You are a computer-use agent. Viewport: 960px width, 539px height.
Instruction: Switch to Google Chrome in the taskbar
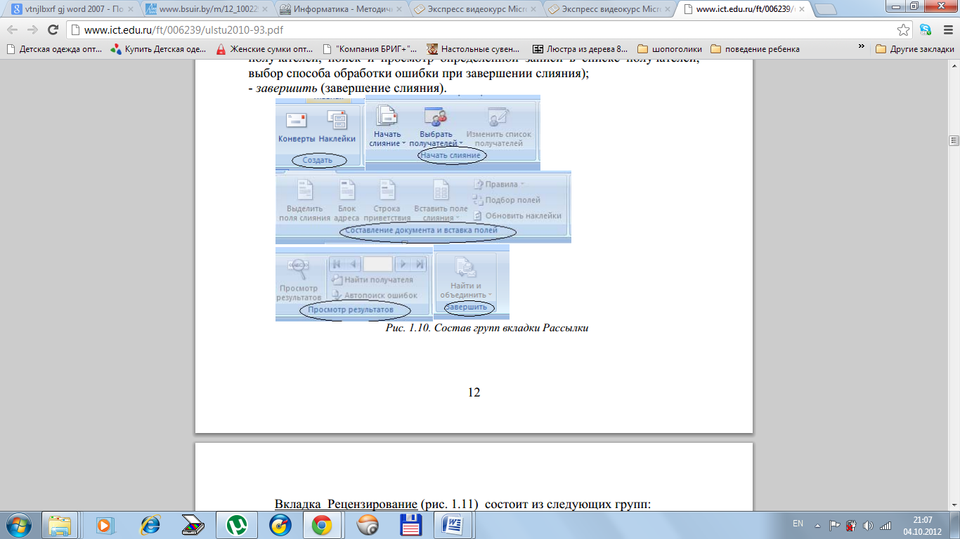pyautogui.click(x=323, y=524)
